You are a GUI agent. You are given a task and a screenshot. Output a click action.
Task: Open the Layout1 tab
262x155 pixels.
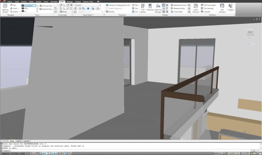click(x=19, y=141)
